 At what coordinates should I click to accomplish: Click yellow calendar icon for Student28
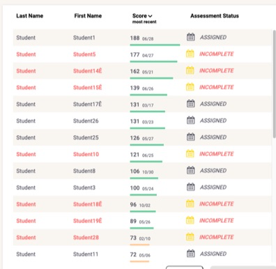pyautogui.click(x=190, y=237)
